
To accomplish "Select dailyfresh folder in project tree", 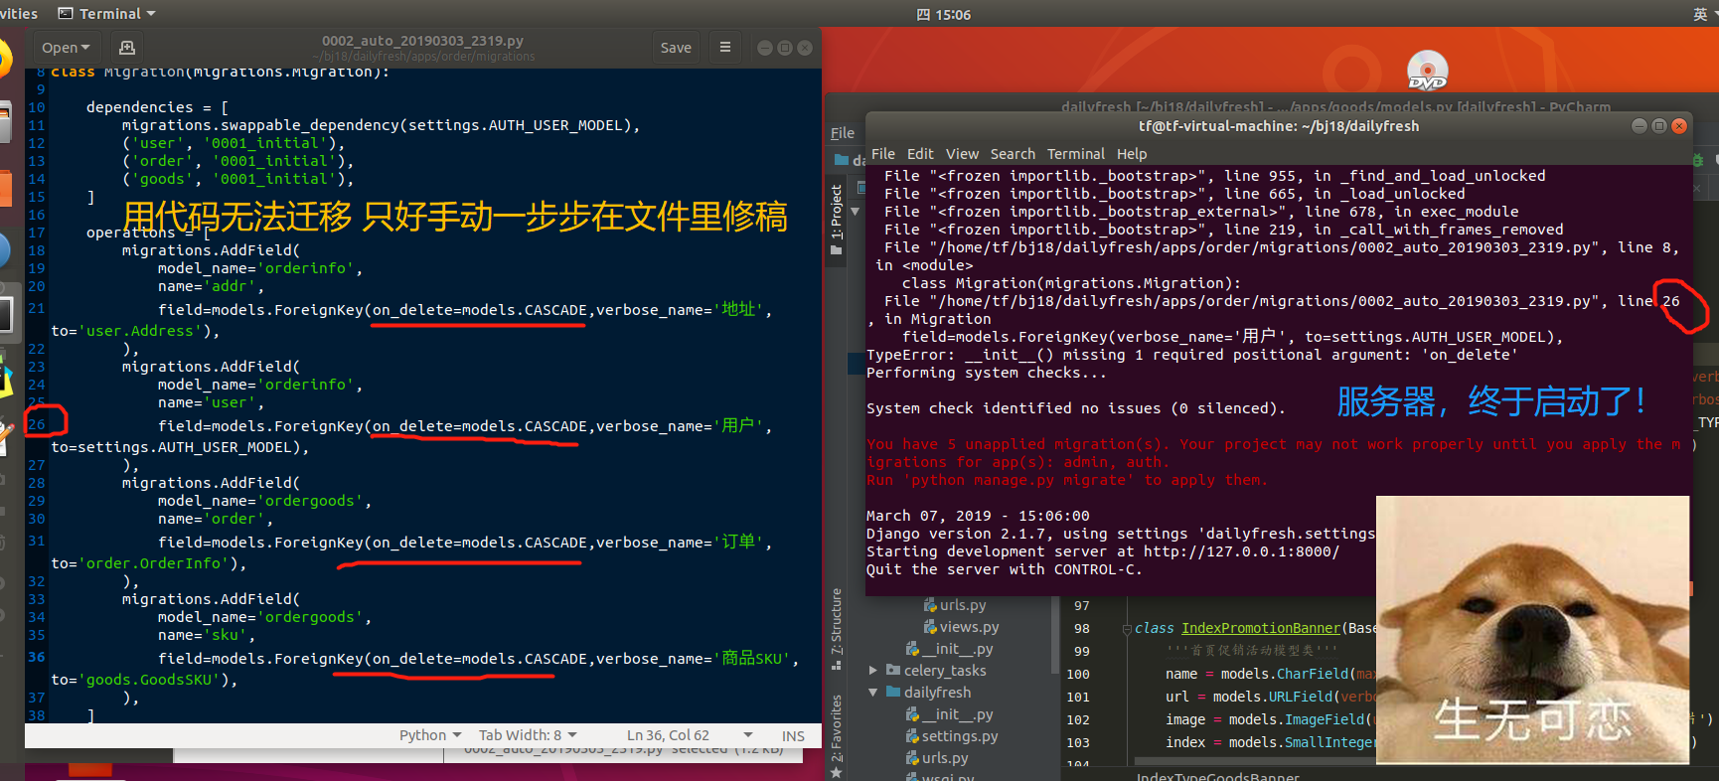I will tap(937, 693).
